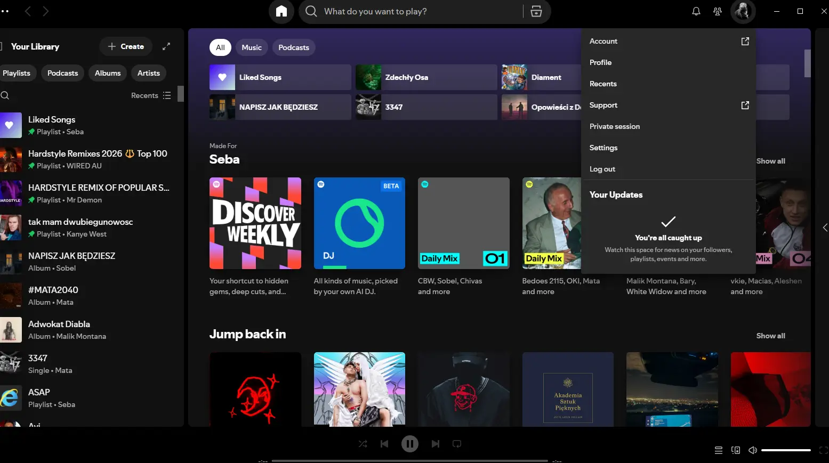Open Recents sort dropdown in library
This screenshot has height=463, width=829.
point(151,95)
